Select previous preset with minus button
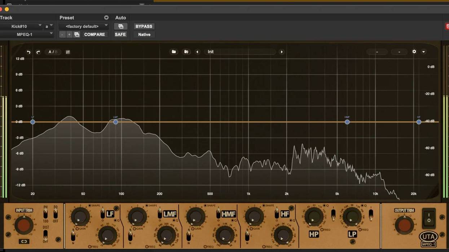 [62, 35]
